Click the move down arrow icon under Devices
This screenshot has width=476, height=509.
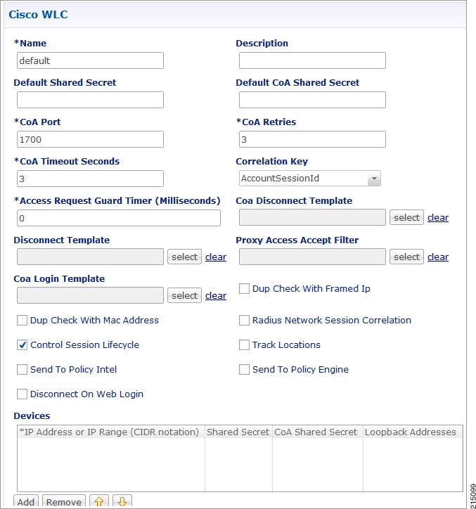122,501
